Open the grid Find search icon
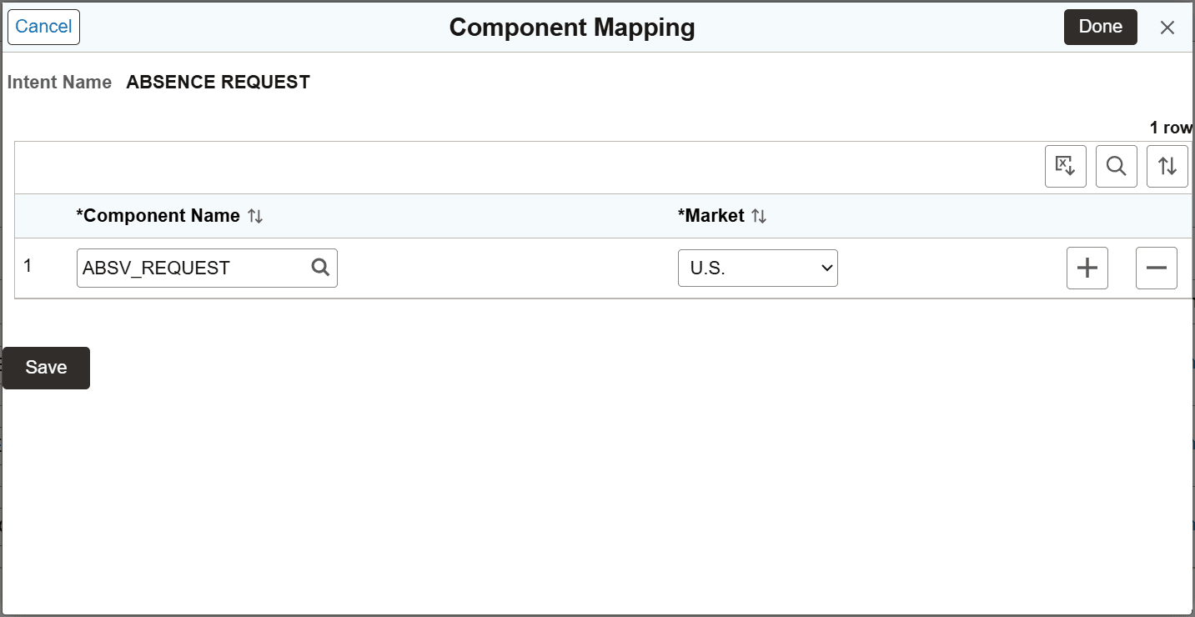The width and height of the screenshot is (1195, 617). tap(1117, 166)
